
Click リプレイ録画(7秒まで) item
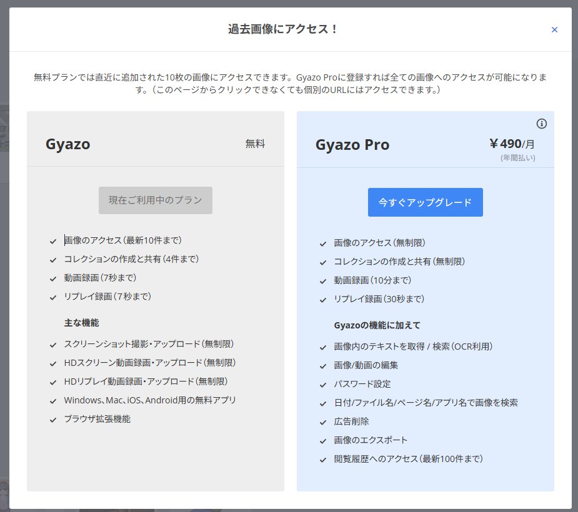click(x=107, y=297)
